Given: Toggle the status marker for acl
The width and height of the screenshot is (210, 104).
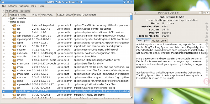Looking at the screenshot, I should [x=4, y=29].
